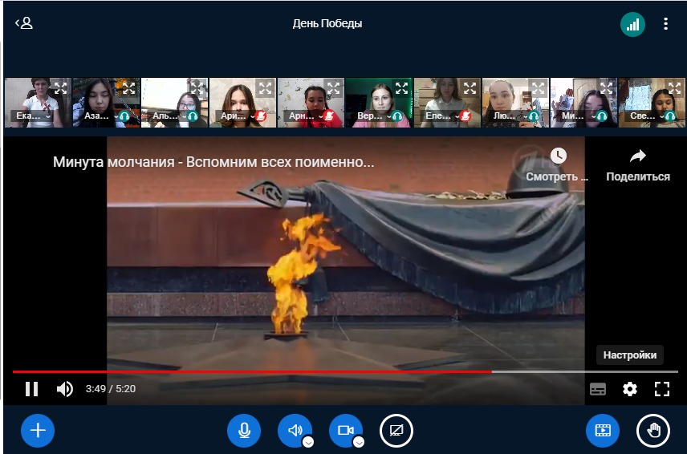The image size is (687, 454).
Task: Open the video settings gear
Action: pos(630,389)
